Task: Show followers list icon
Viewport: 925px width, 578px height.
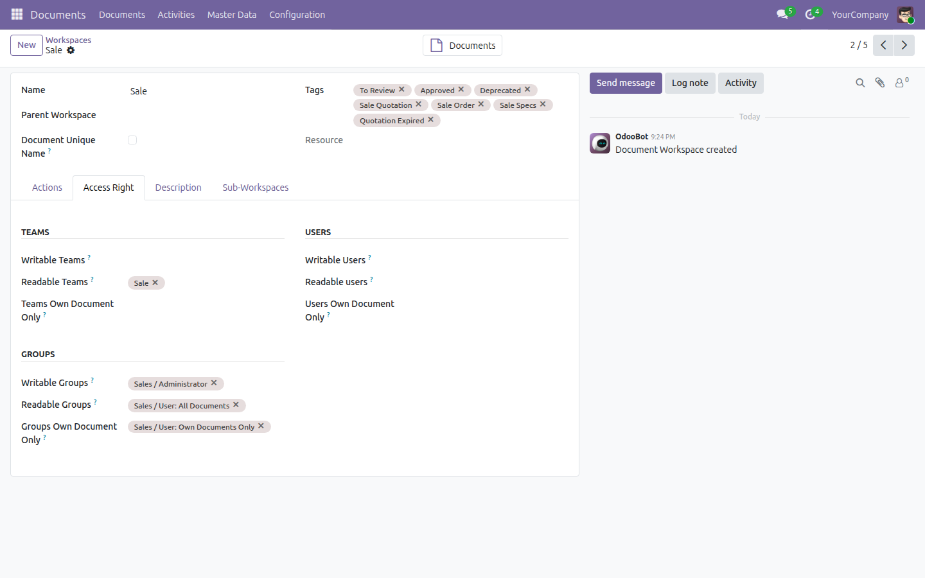Action: click(x=901, y=83)
